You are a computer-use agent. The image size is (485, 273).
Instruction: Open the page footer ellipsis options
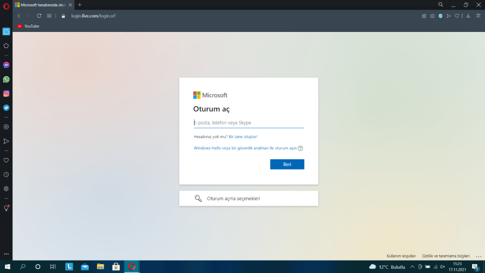(x=479, y=256)
